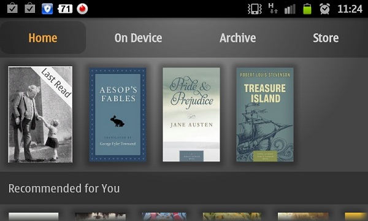Open recommended book with blue and red cover

click(x=164, y=217)
